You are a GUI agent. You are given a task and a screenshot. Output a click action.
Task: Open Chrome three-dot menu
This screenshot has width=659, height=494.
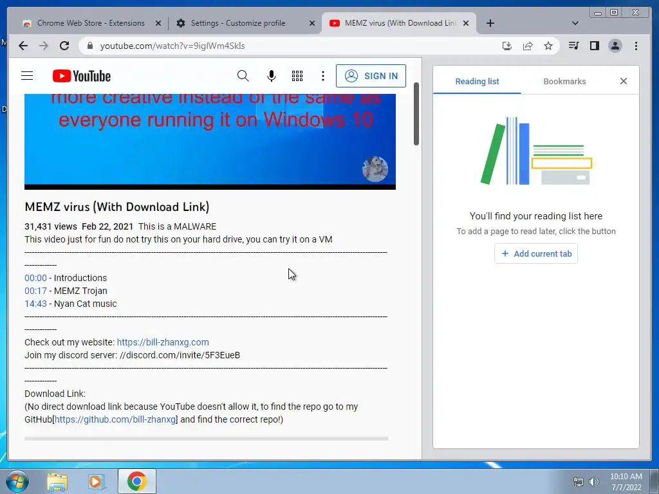tap(636, 46)
